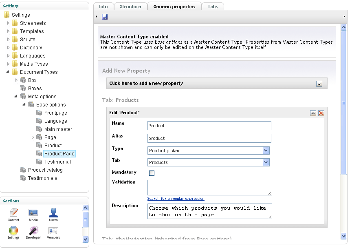Open the Content section icon
The image size is (352, 248).
pyautogui.click(x=13, y=213)
